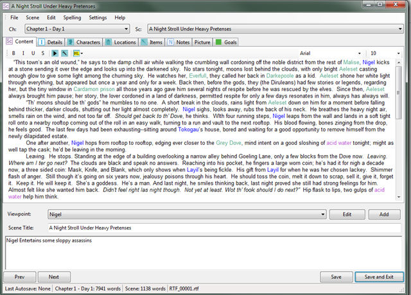Click in the Scene Title input field
This screenshot has width=411, height=295.
pos(224,228)
